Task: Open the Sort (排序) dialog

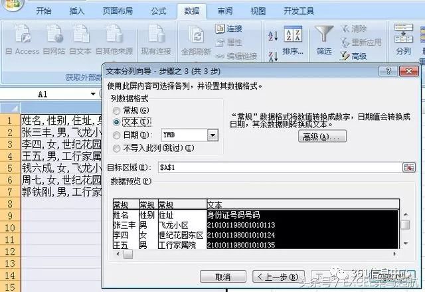Action: pos(293,40)
